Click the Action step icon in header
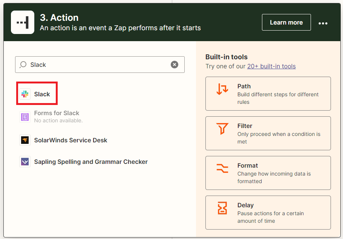This screenshot has width=343, height=239. click(23, 22)
